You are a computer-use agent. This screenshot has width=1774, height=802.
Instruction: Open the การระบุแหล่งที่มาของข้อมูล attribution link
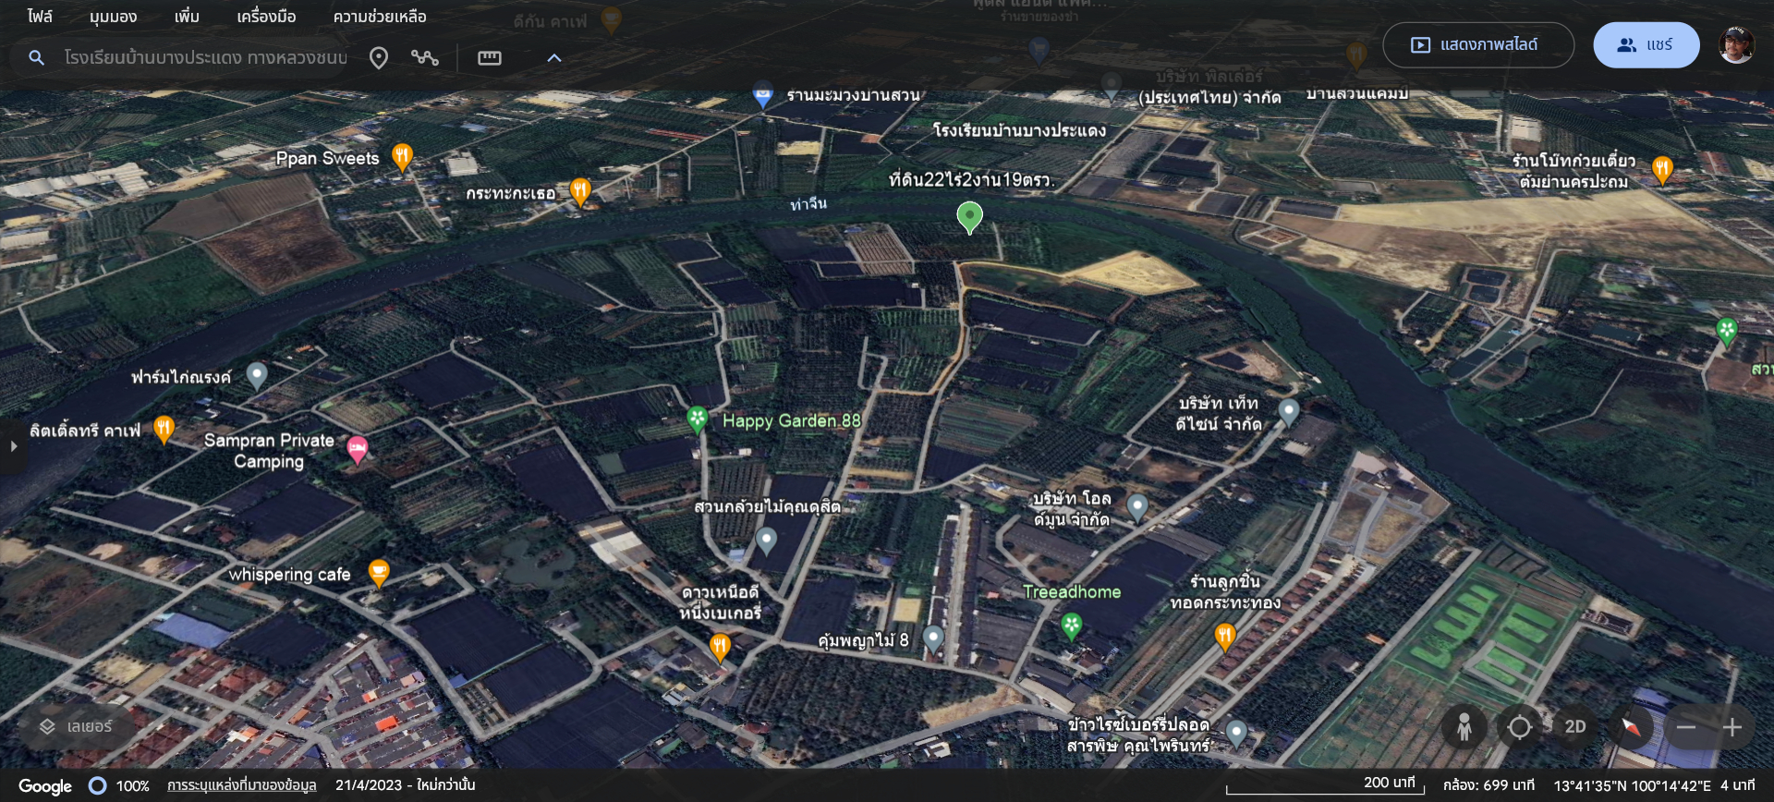(241, 785)
